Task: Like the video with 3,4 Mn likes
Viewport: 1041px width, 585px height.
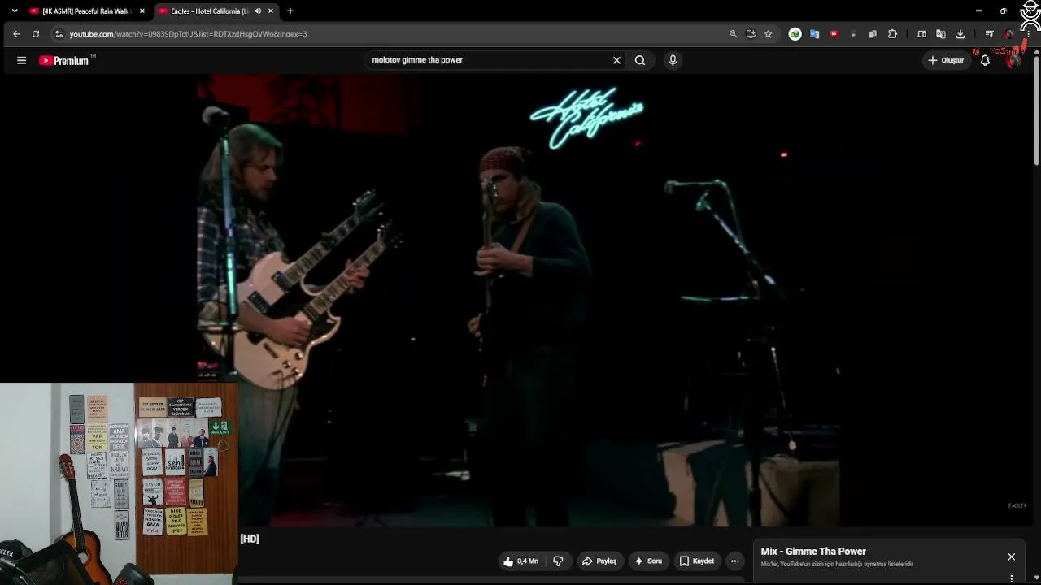Action: coord(520,561)
